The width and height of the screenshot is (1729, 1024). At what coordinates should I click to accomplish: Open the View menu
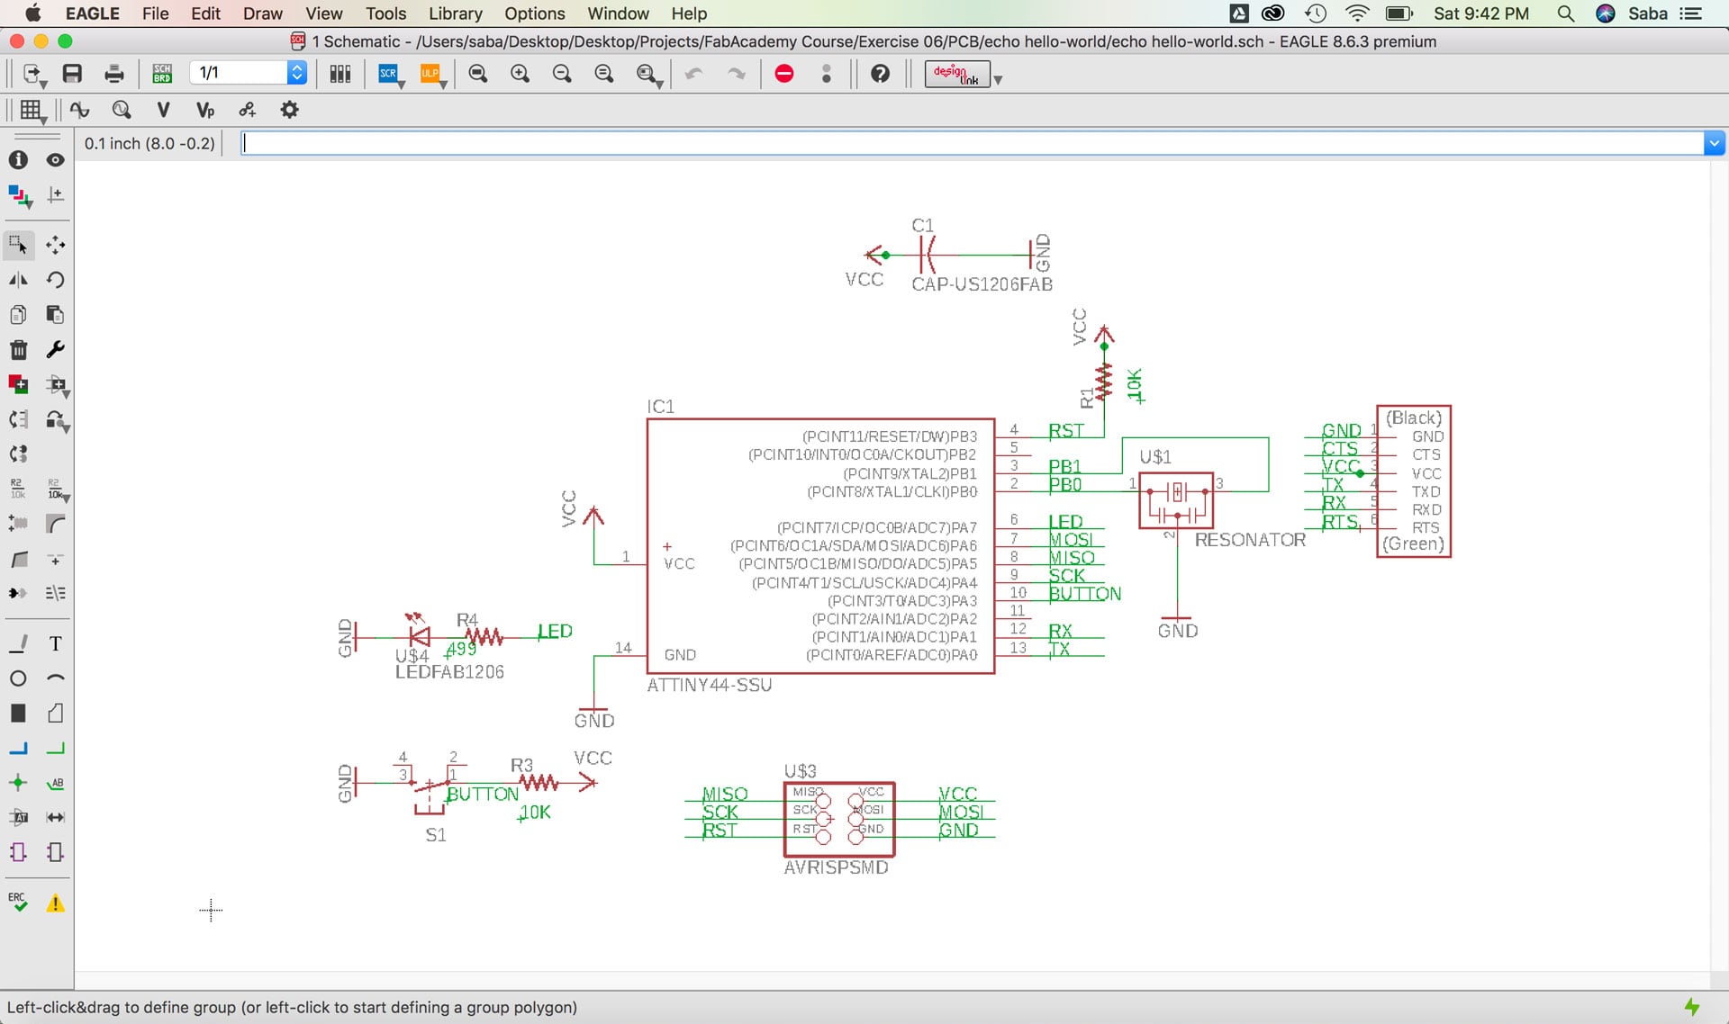click(x=323, y=13)
